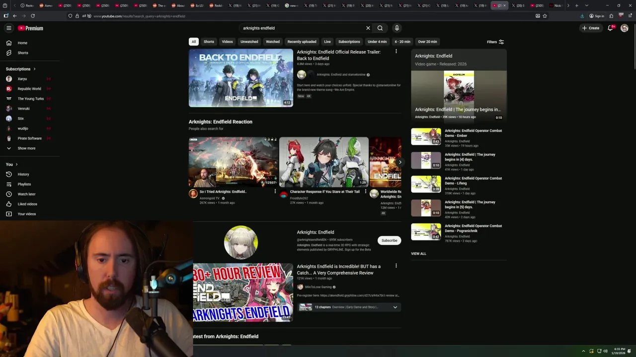The image size is (636, 357).
Task: Open options menu for Official Release Trailer
Action: (396, 52)
